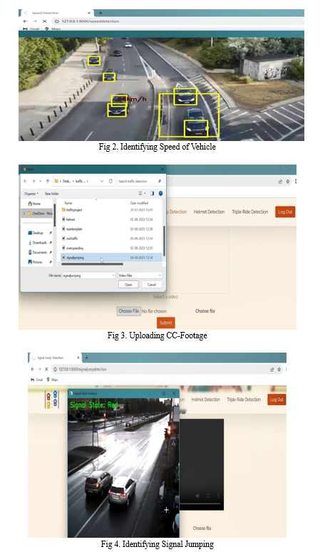Click the Maps bookmark icon in the Signal Jump Detection window
The width and height of the screenshot is (330, 552).
[x=48, y=380]
